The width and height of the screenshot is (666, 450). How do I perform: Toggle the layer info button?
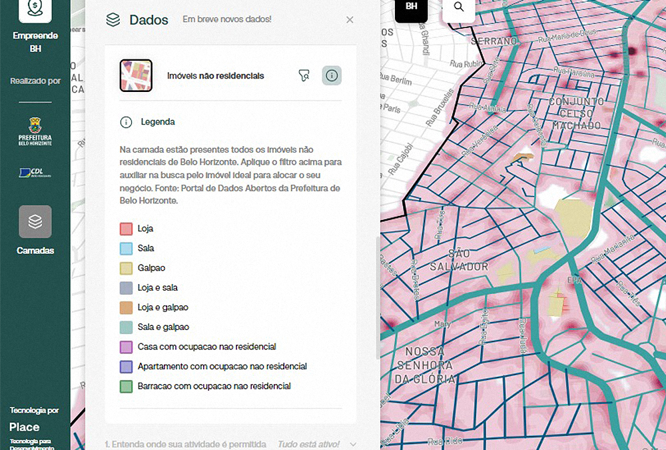pyautogui.click(x=332, y=76)
